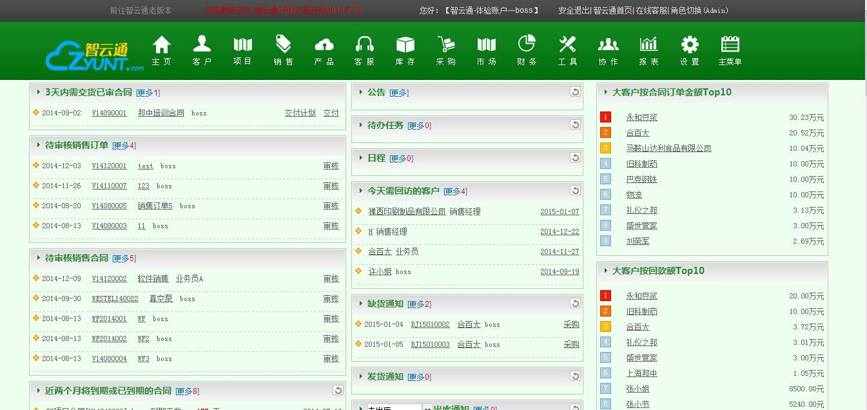Click the 智云通 ZYUNT logo
This screenshot has height=410, width=867.
click(95, 56)
